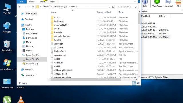Image resolution: width=183 pixels, height=103 pixels.
Task: Open the Share ribbon tab
Action: (42, 2)
